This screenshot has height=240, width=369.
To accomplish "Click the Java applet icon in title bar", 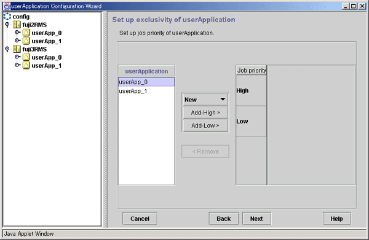I will click(7, 6).
